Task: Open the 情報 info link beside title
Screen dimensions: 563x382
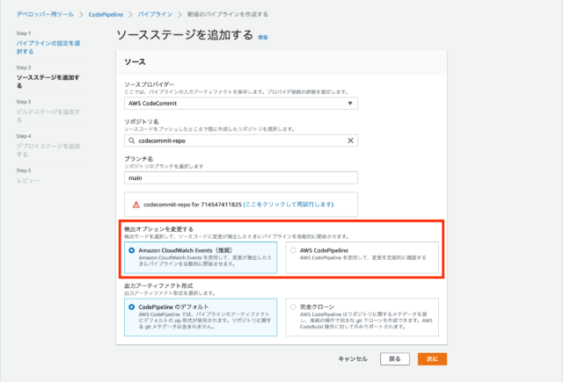Action: [263, 38]
